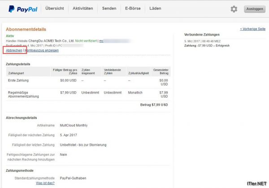This screenshot has height=188, width=269.
Task: Click $7,99 USD due amount in Regelmäßige row
Action: click(68, 93)
